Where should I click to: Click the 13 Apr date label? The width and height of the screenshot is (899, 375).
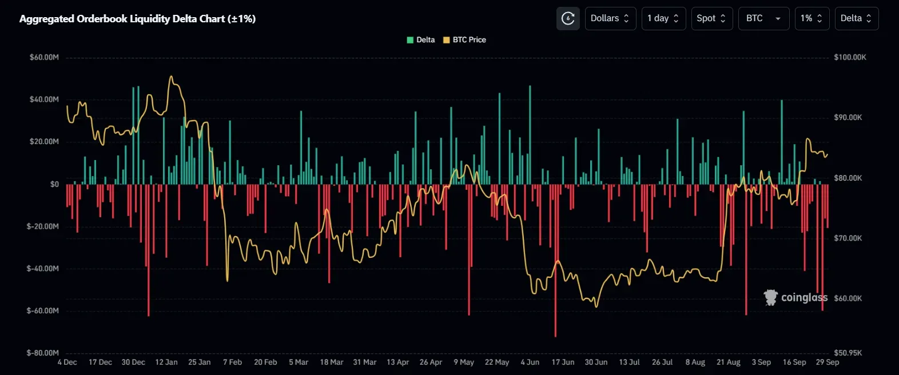(398, 362)
